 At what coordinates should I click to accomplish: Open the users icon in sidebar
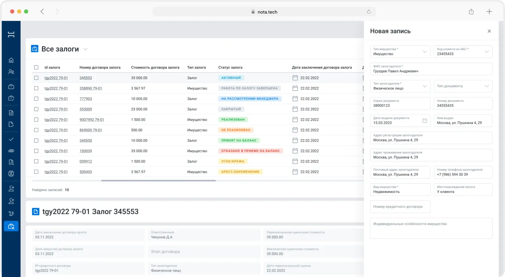click(x=11, y=72)
